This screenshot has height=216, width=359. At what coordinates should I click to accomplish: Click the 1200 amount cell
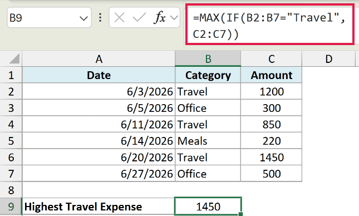click(271, 92)
